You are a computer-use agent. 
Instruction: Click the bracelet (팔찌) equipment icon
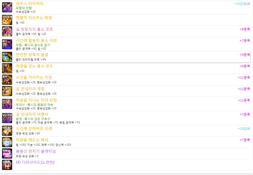[x=7, y=80]
